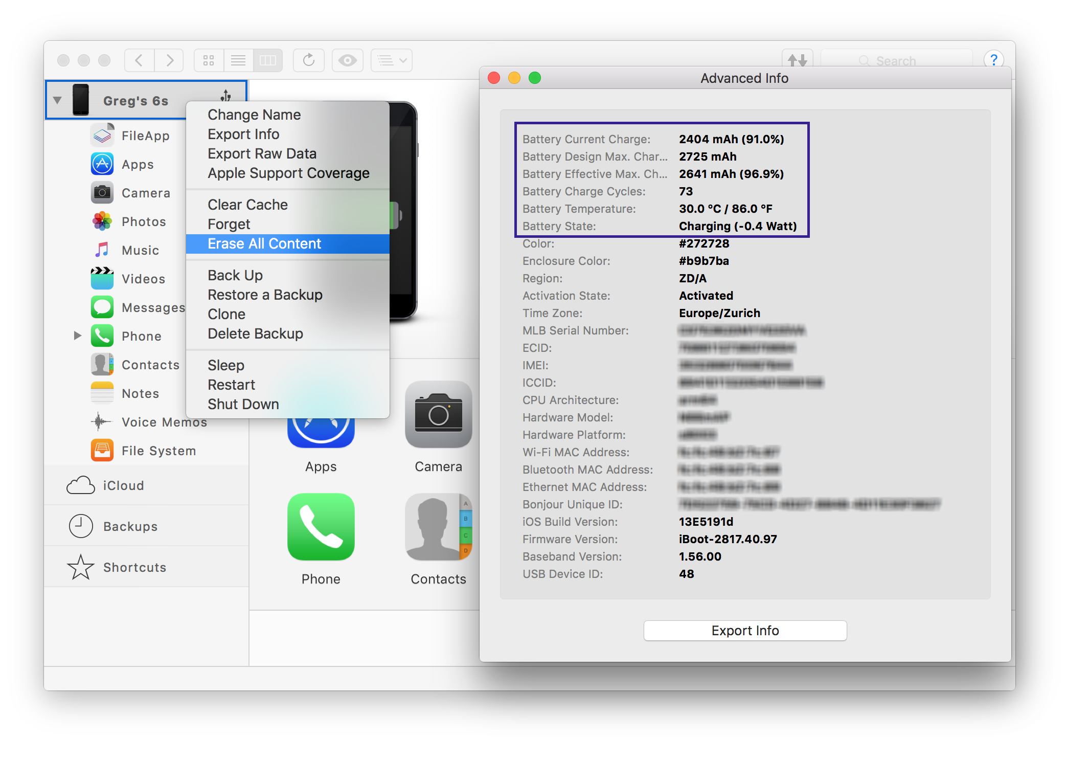Close the Advanced Info window

(x=494, y=78)
